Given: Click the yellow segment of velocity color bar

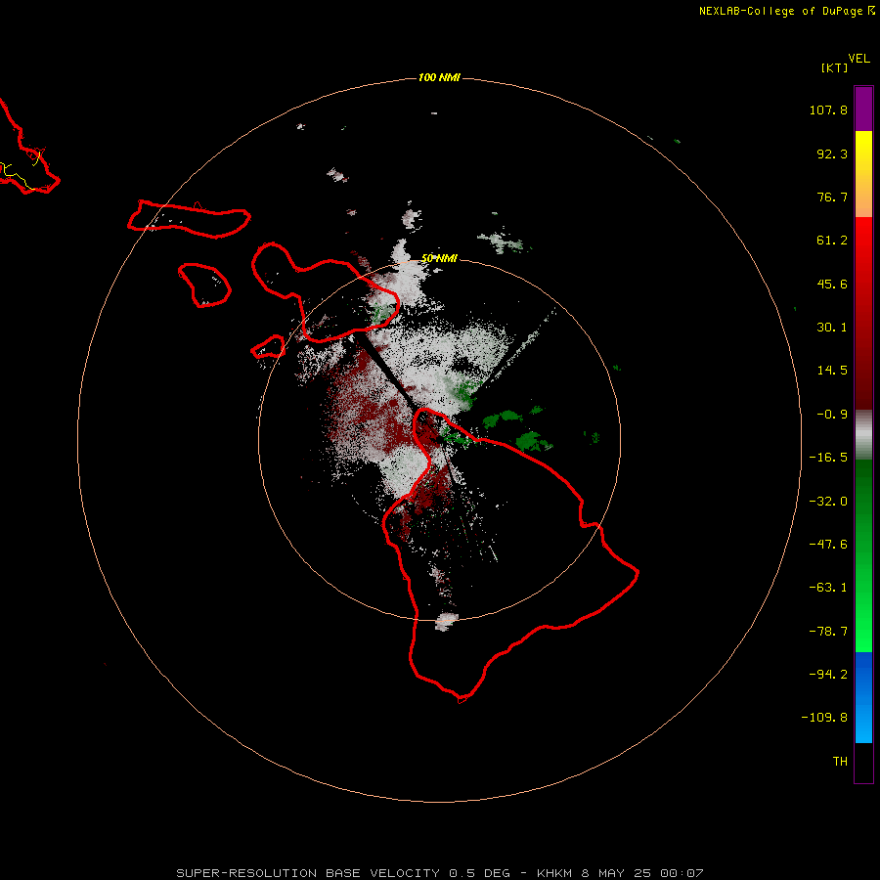Looking at the screenshot, I should [863, 174].
